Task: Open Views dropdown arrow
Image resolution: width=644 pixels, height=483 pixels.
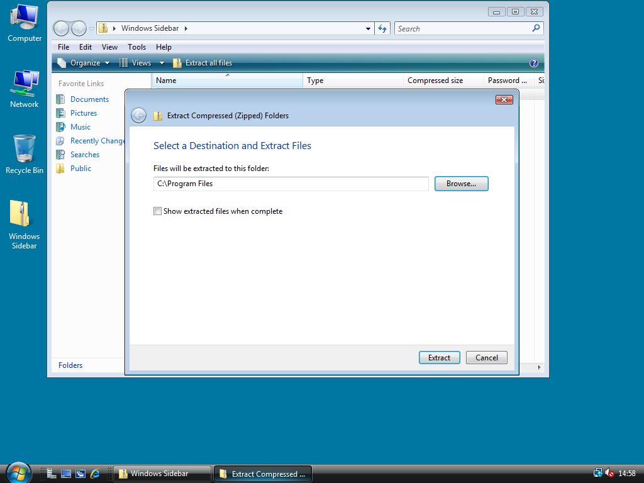Action: click(x=162, y=63)
